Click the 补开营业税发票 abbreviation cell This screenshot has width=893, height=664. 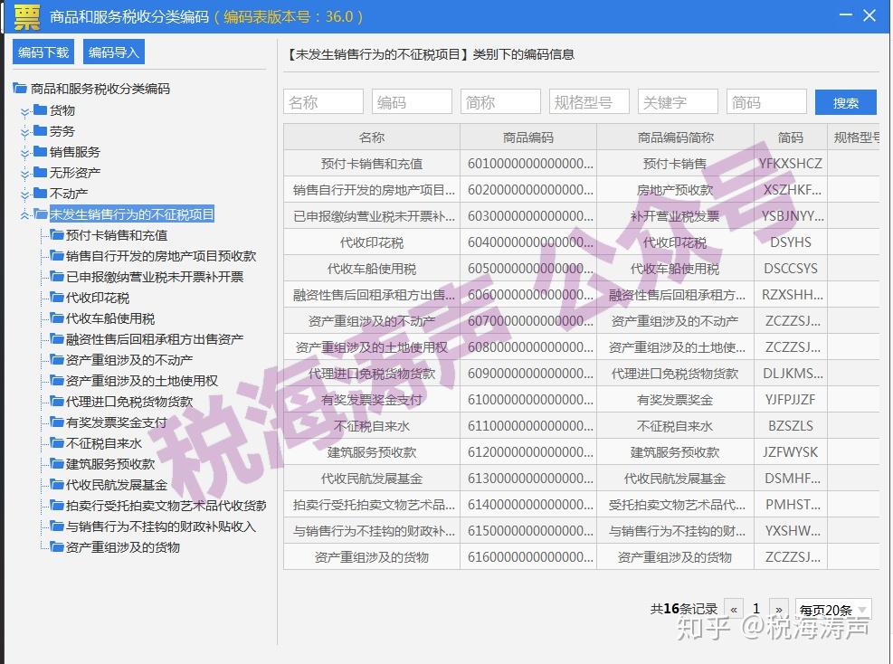click(x=676, y=216)
